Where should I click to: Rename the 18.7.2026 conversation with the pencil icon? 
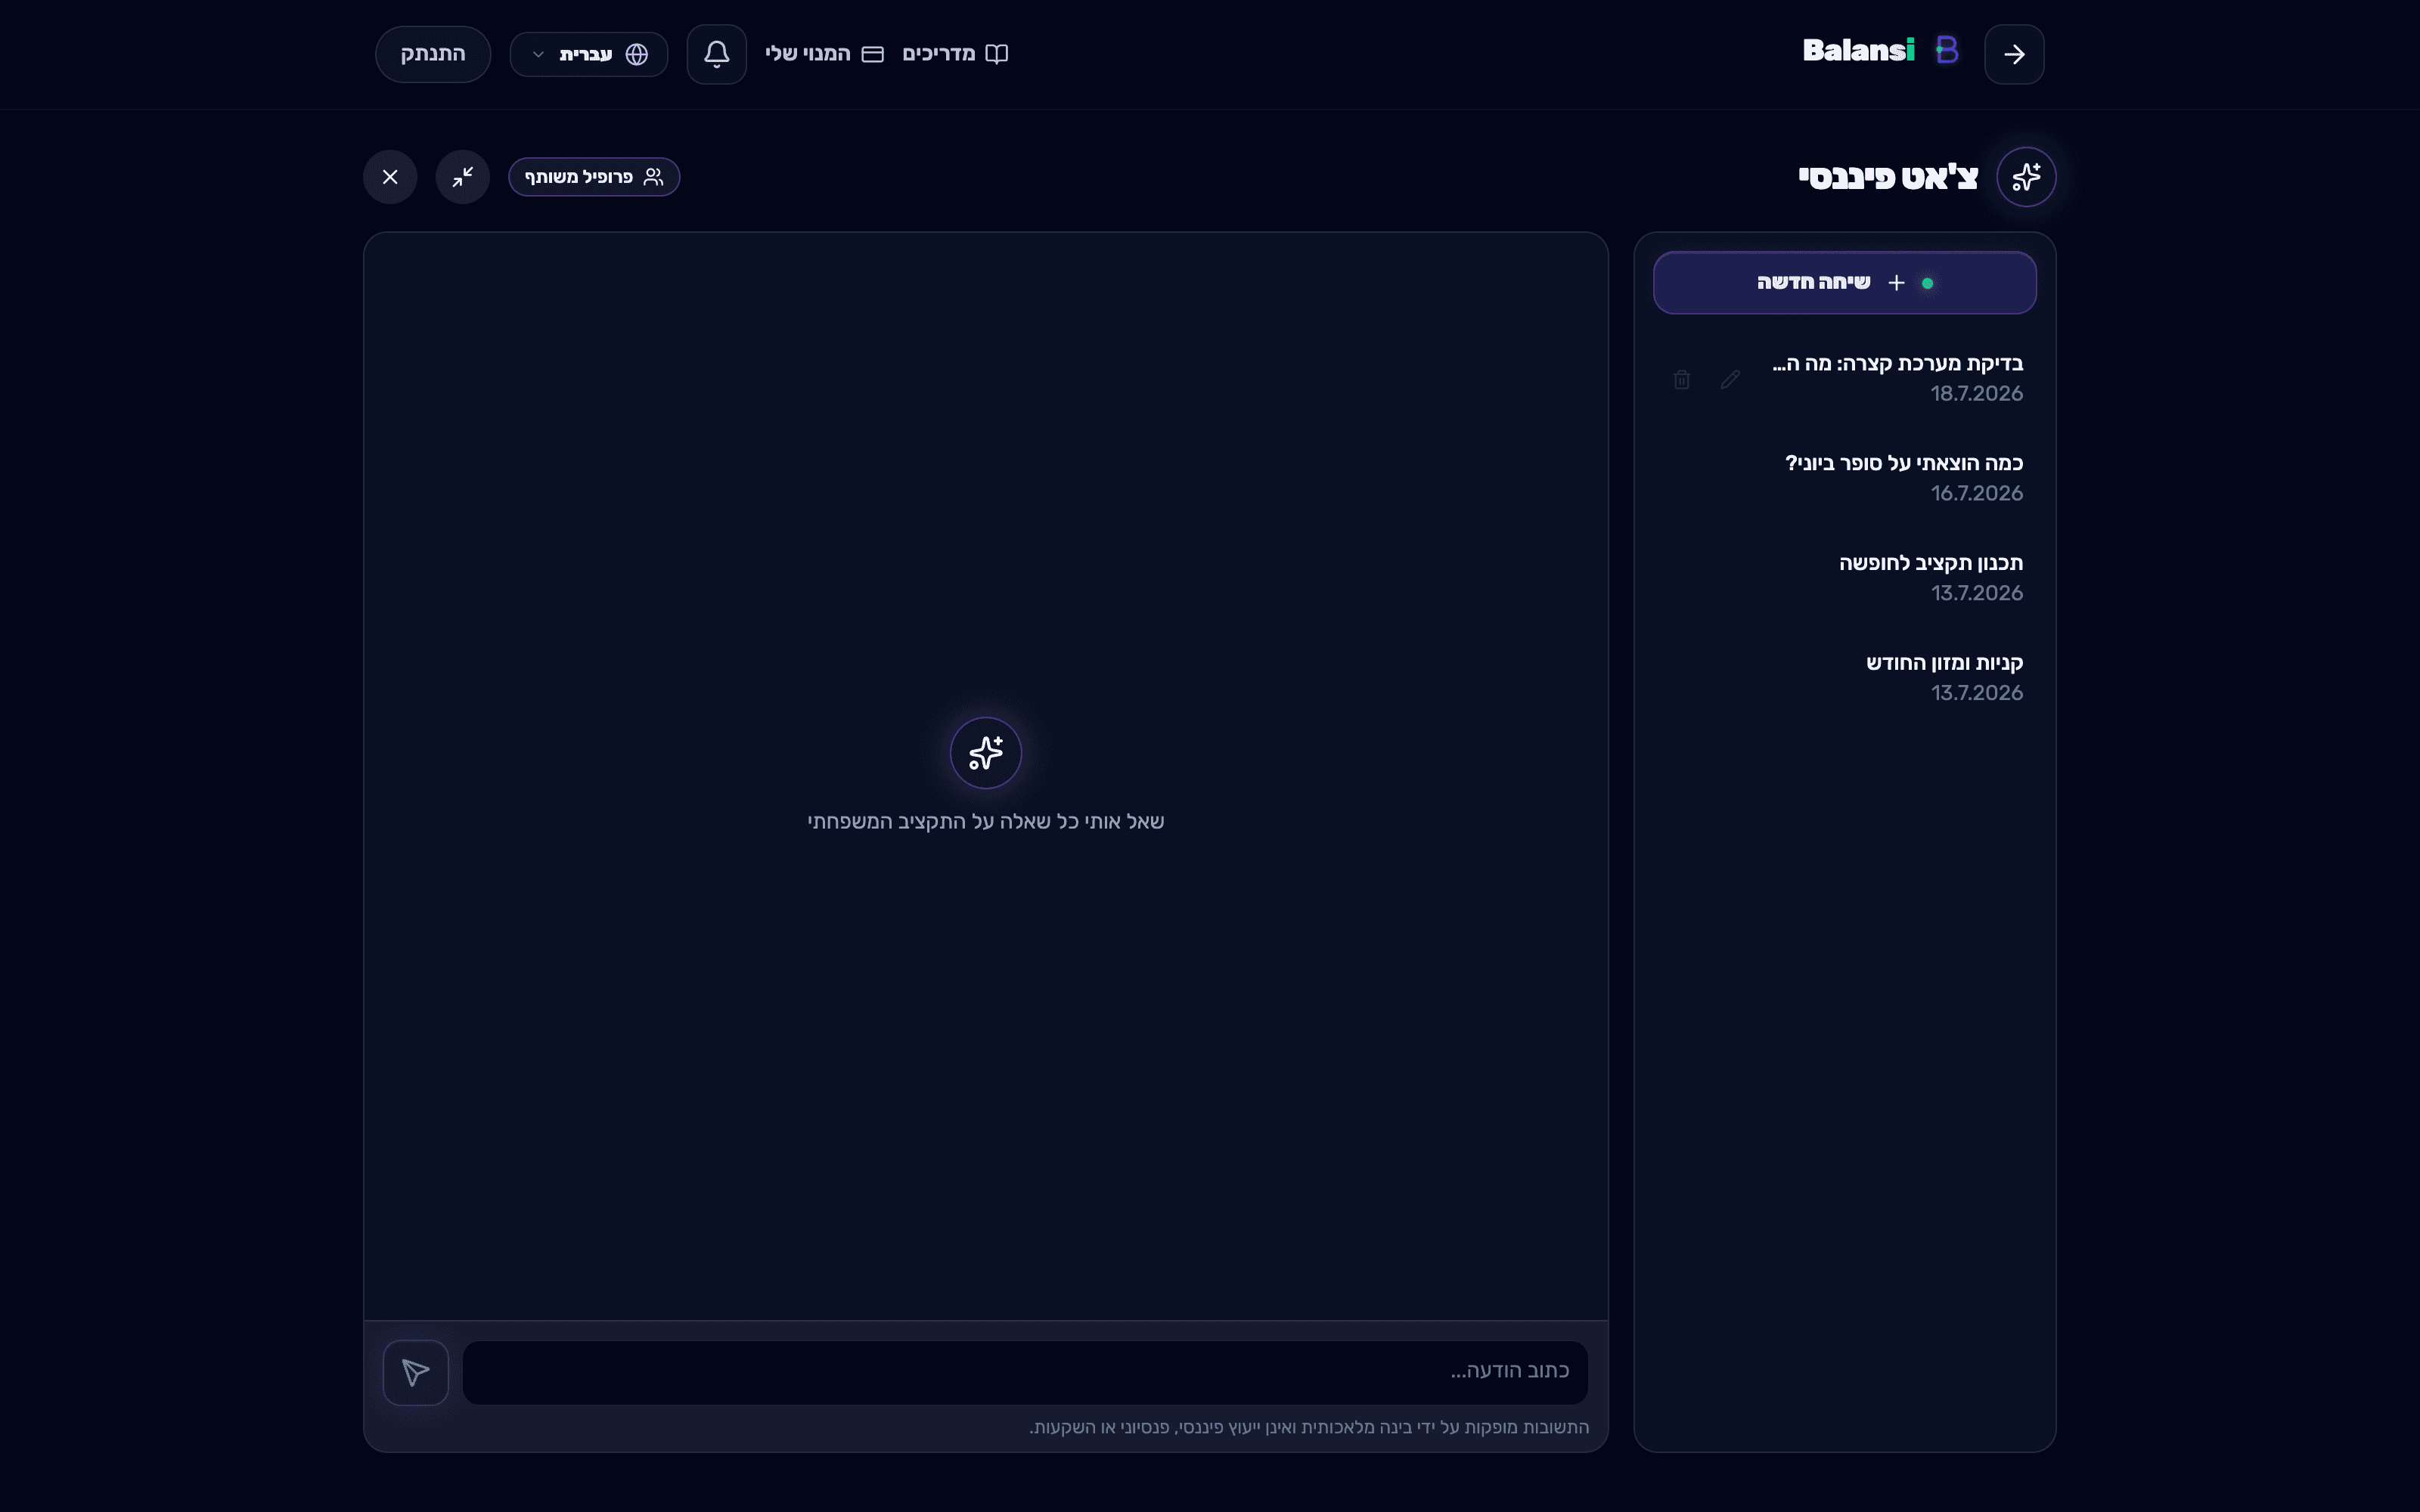point(1730,379)
